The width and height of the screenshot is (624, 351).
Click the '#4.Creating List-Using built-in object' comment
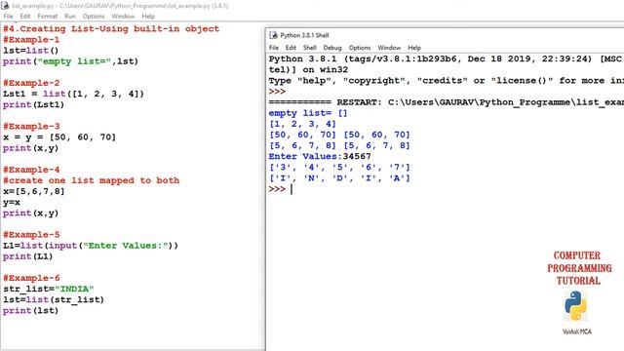[x=111, y=29]
